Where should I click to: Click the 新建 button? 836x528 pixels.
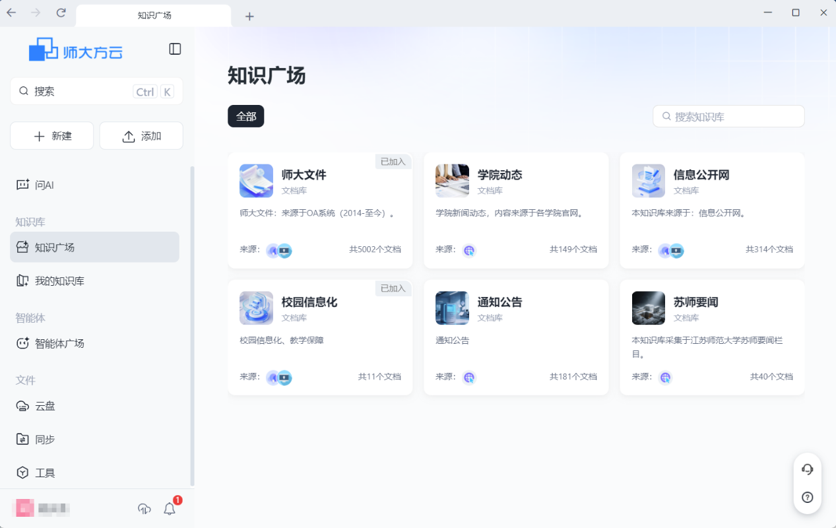pos(51,136)
